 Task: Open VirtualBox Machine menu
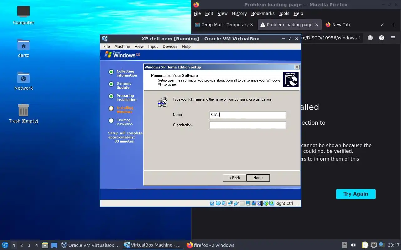122,46
